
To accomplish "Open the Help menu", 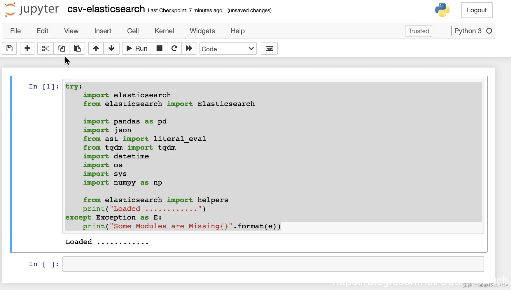I will [x=238, y=31].
